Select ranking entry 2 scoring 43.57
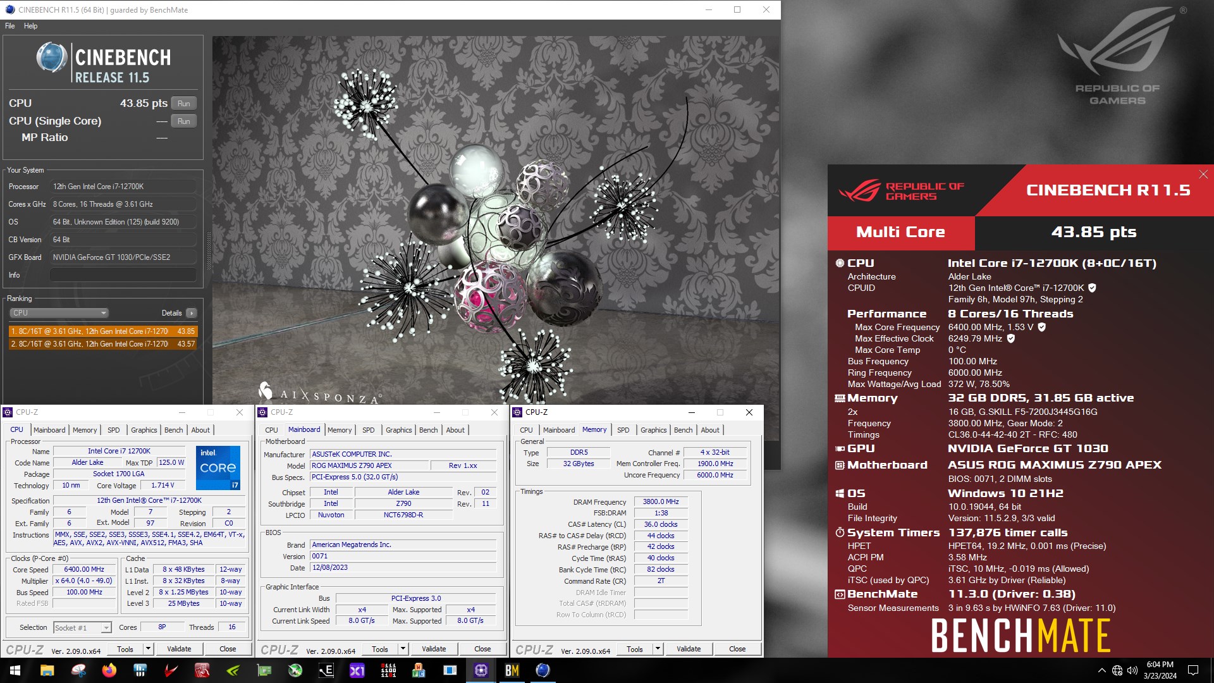1214x683 pixels. (103, 344)
